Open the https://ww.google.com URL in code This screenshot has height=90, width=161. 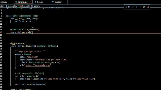pyautogui.click(x=38, y=65)
